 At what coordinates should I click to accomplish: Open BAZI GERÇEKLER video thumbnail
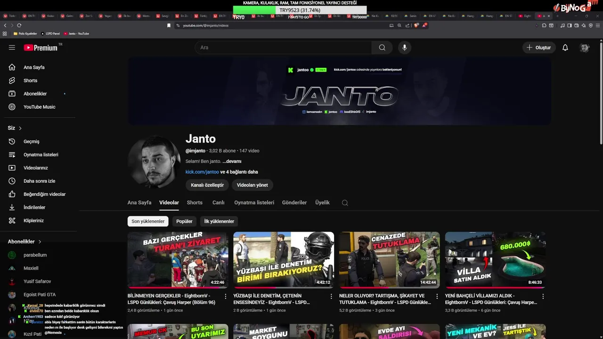pyautogui.click(x=178, y=260)
